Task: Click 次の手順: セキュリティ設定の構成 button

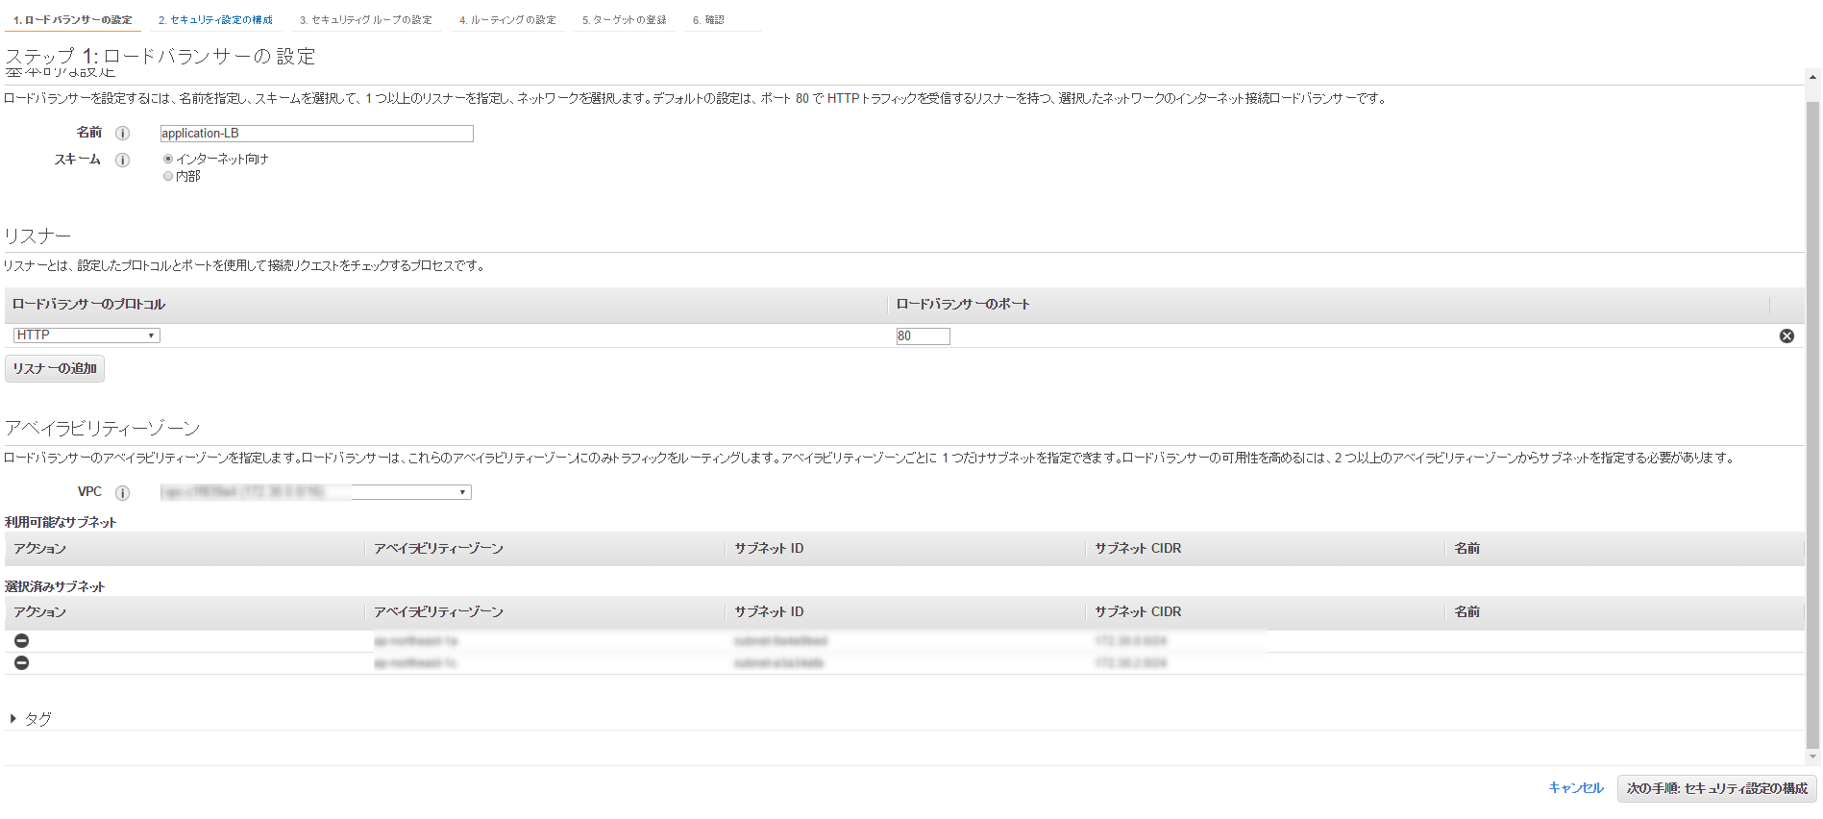Action: point(1717,788)
